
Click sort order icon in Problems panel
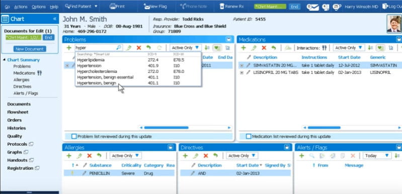[x=207, y=48]
